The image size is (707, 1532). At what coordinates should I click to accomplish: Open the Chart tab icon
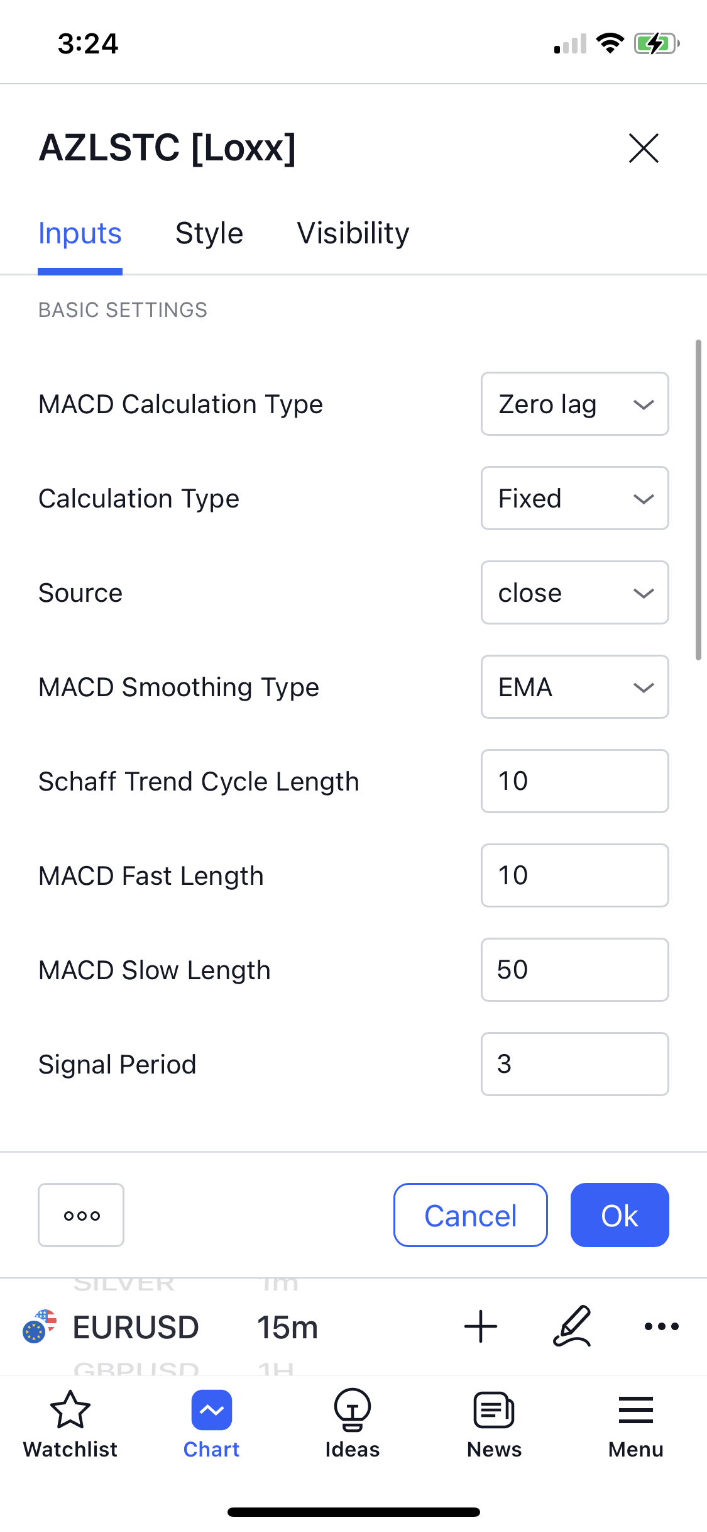tap(211, 1409)
